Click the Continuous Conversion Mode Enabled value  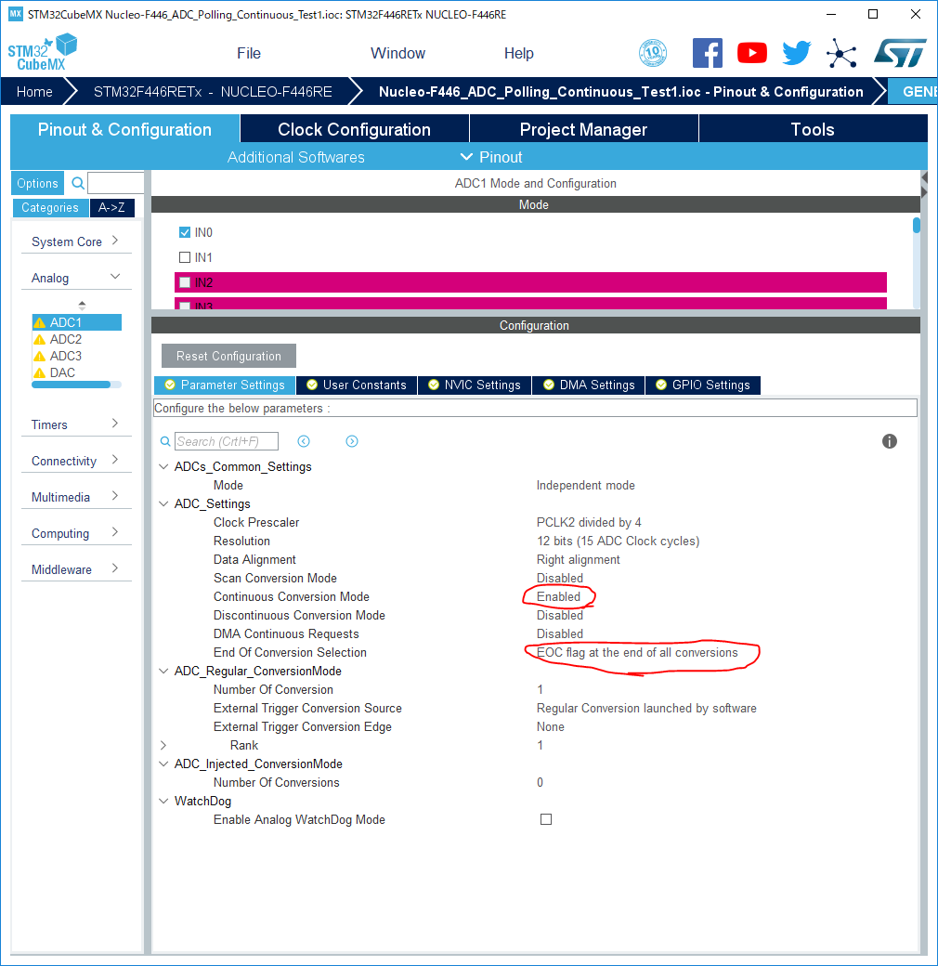(x=558, y=597)
